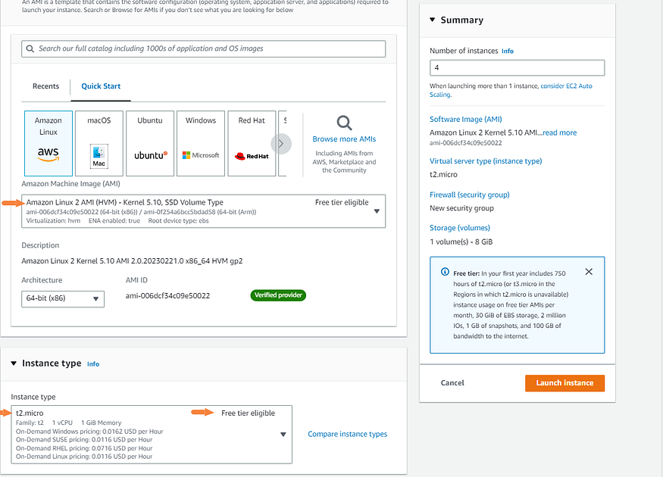Click the consider EC2 Auto Scaling link
The width and height of the screenshot is (663, 477).
[566, 86]
